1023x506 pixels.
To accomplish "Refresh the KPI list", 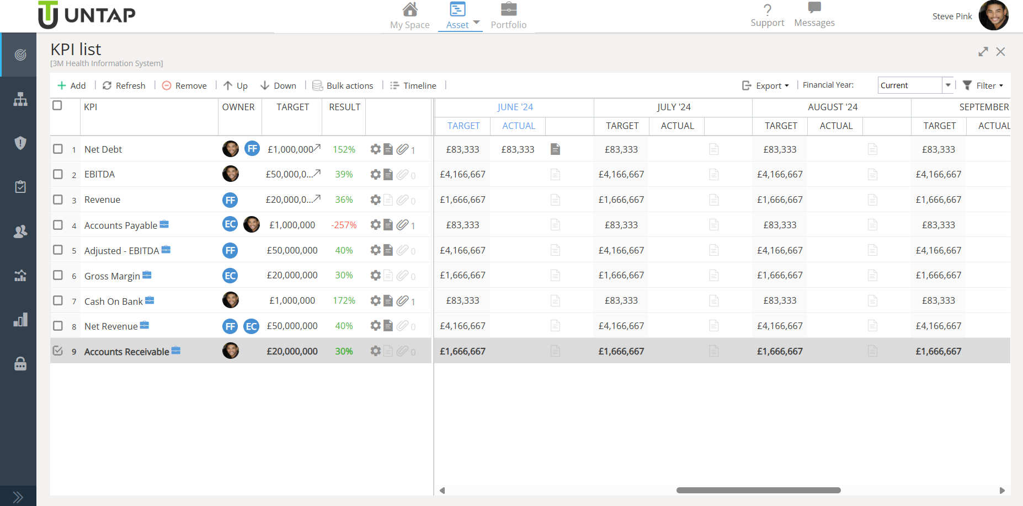I will pyautogui.click(x=124, y=85).
